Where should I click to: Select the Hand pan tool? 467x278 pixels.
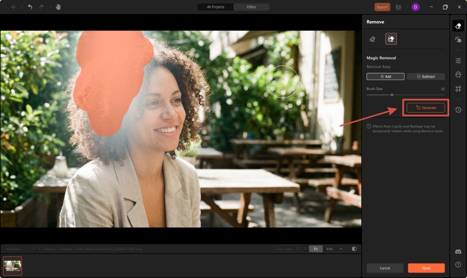pyautogui.click(x=58, y=7)
